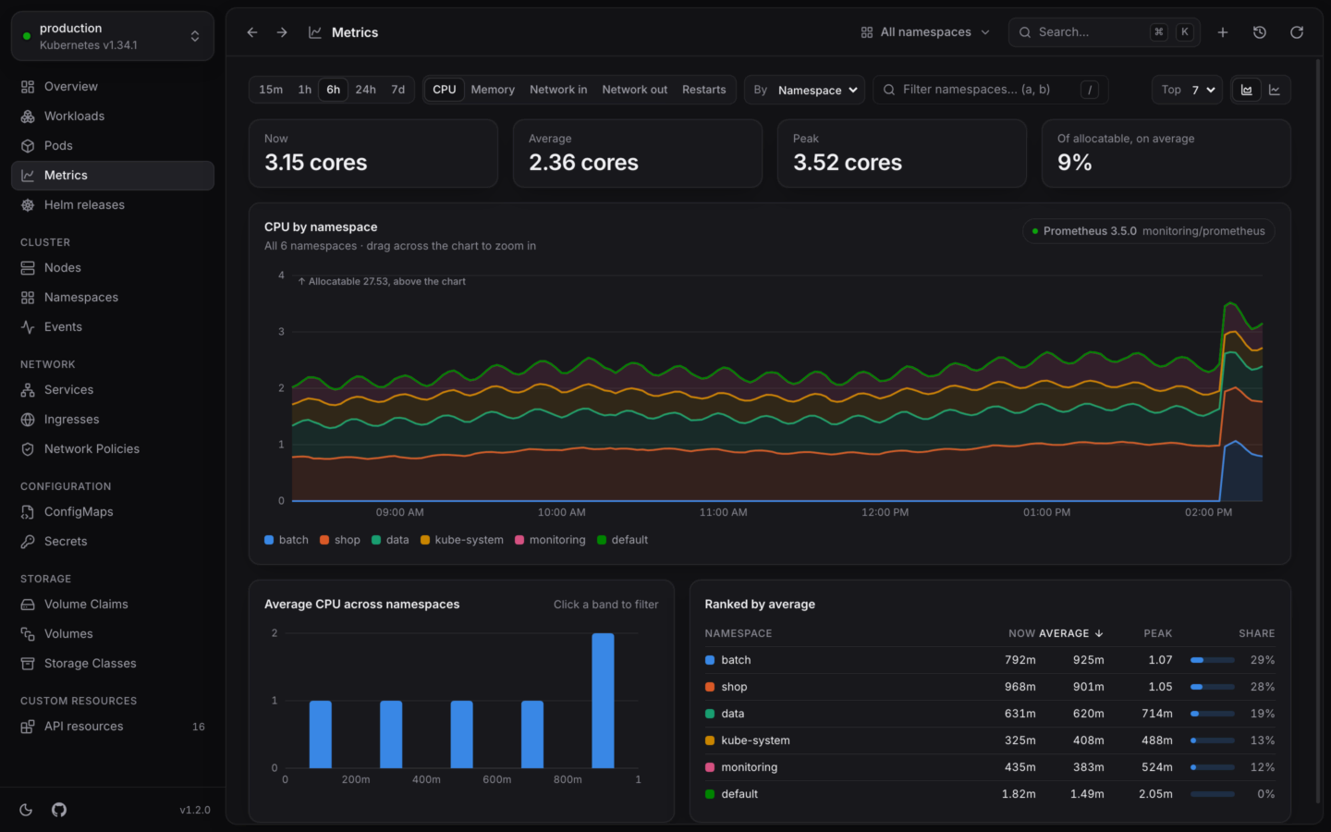Open the history clock icon

click(x=1260, y=32)
